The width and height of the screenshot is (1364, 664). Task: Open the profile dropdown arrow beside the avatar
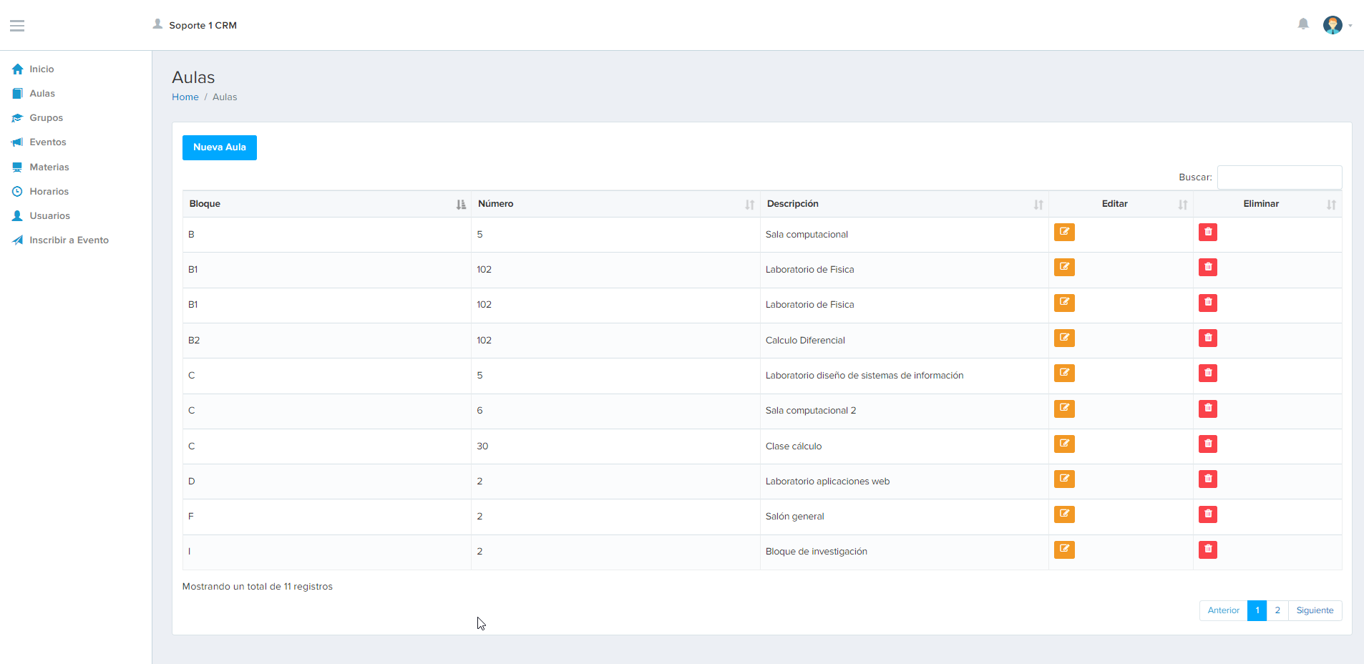1352,26
